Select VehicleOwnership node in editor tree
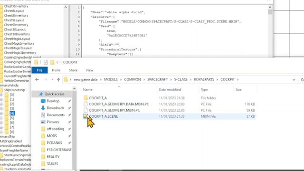 (16, 81)
